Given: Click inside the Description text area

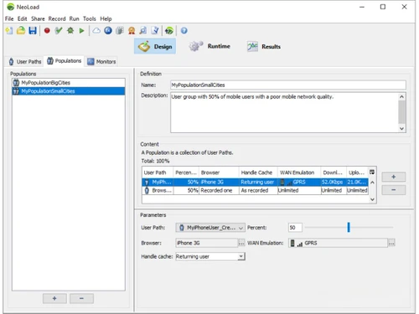Looking at the screenshot, I should [284, 112].
